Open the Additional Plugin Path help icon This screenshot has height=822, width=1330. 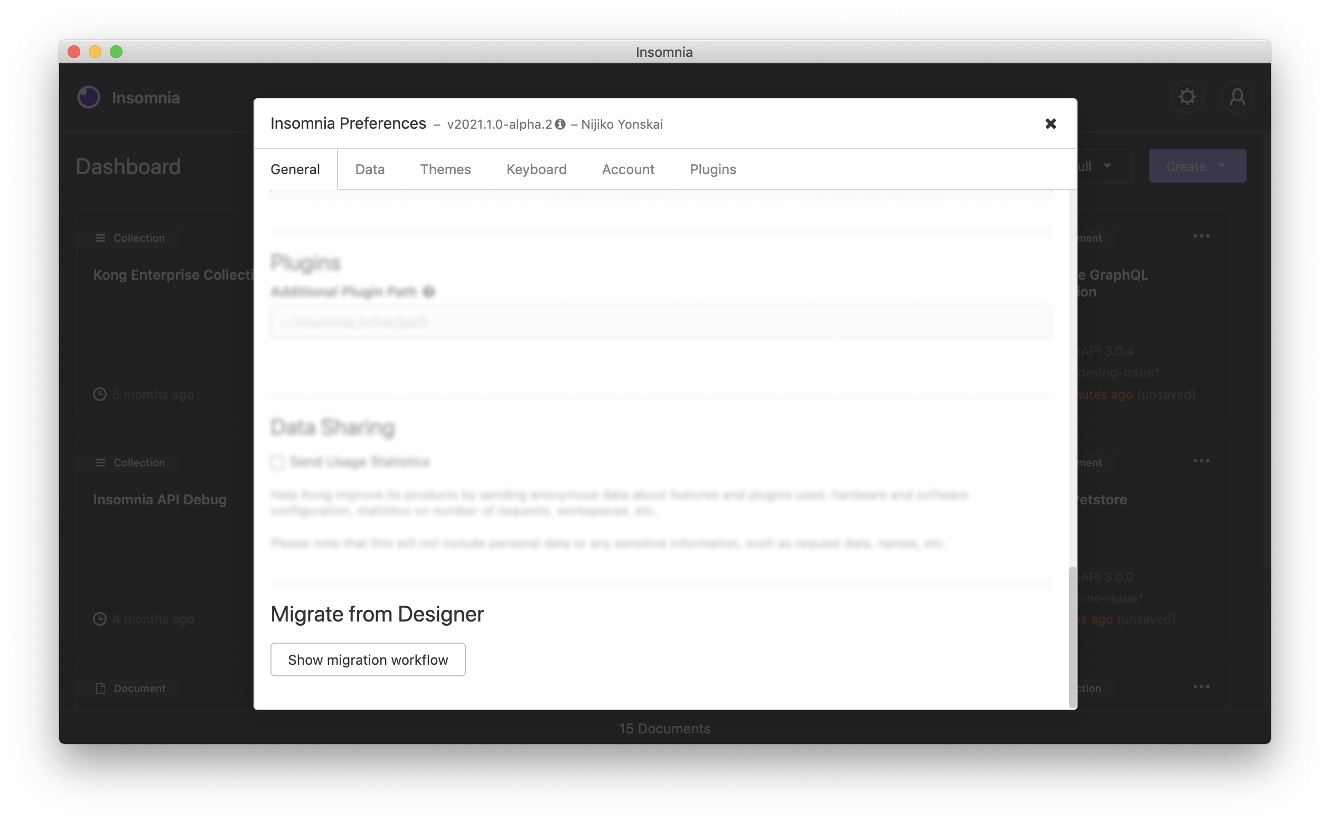pyautogui.click(x=429, y=292)
